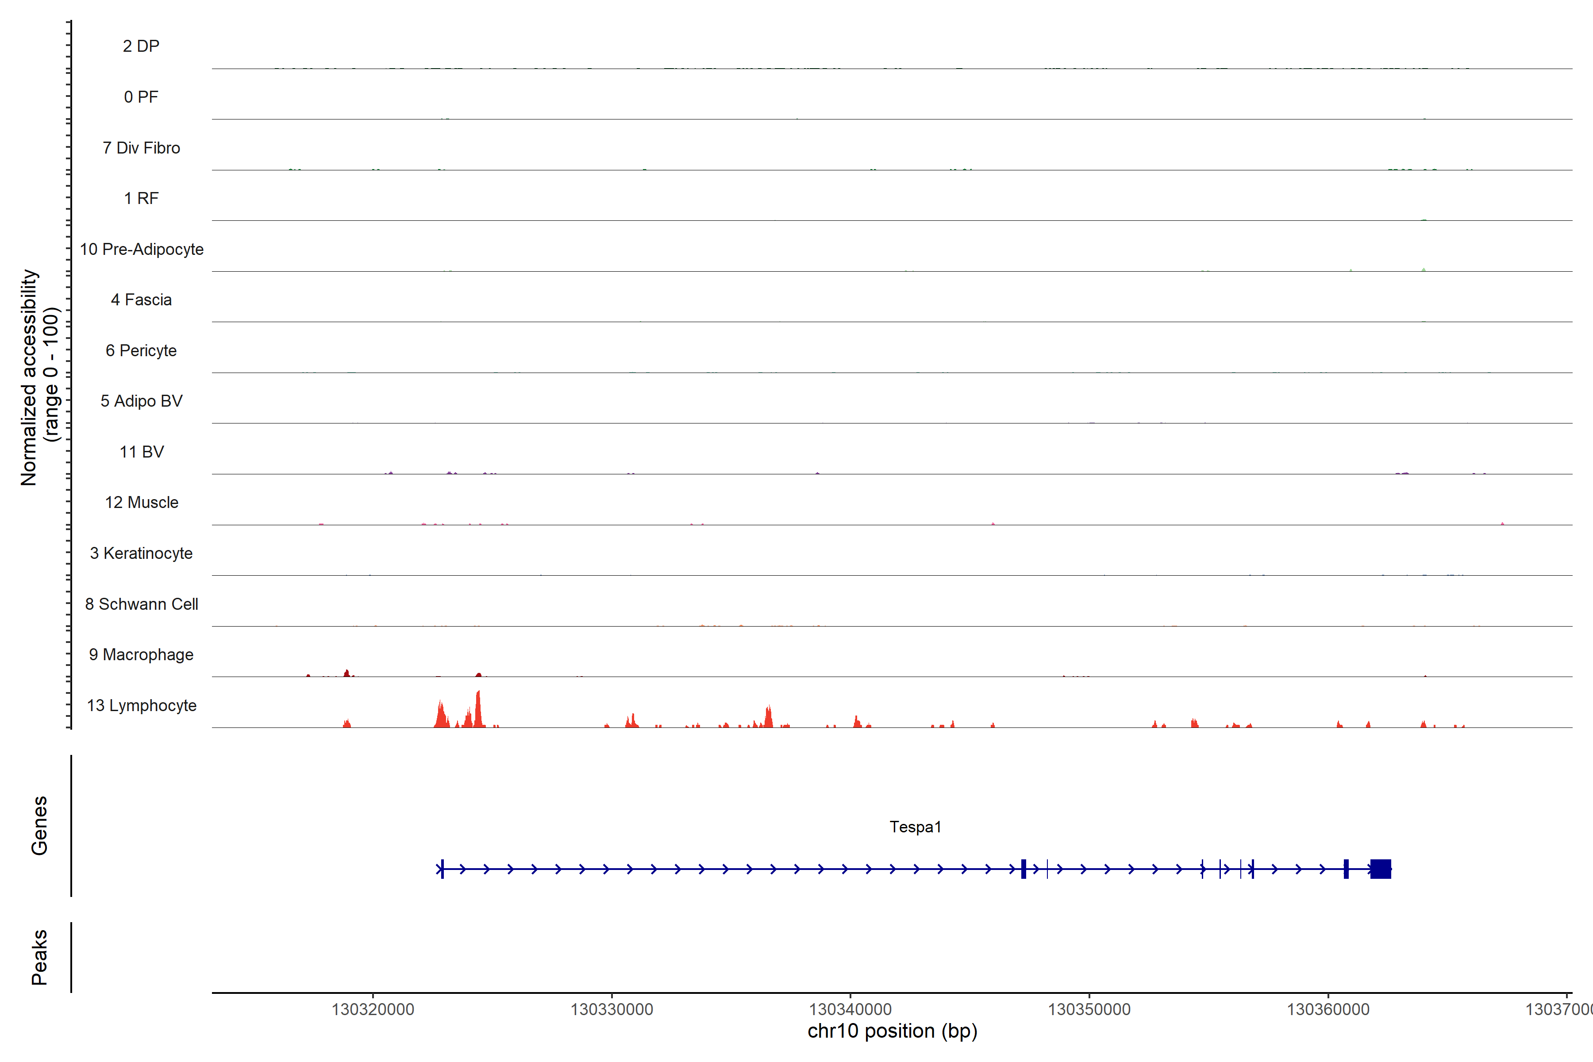
Task: Click the 11 BV track label
Action: click(x=142, y=452)
